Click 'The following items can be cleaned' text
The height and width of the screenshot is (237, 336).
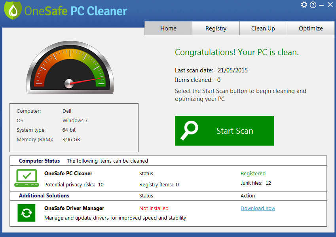[107, 161]
